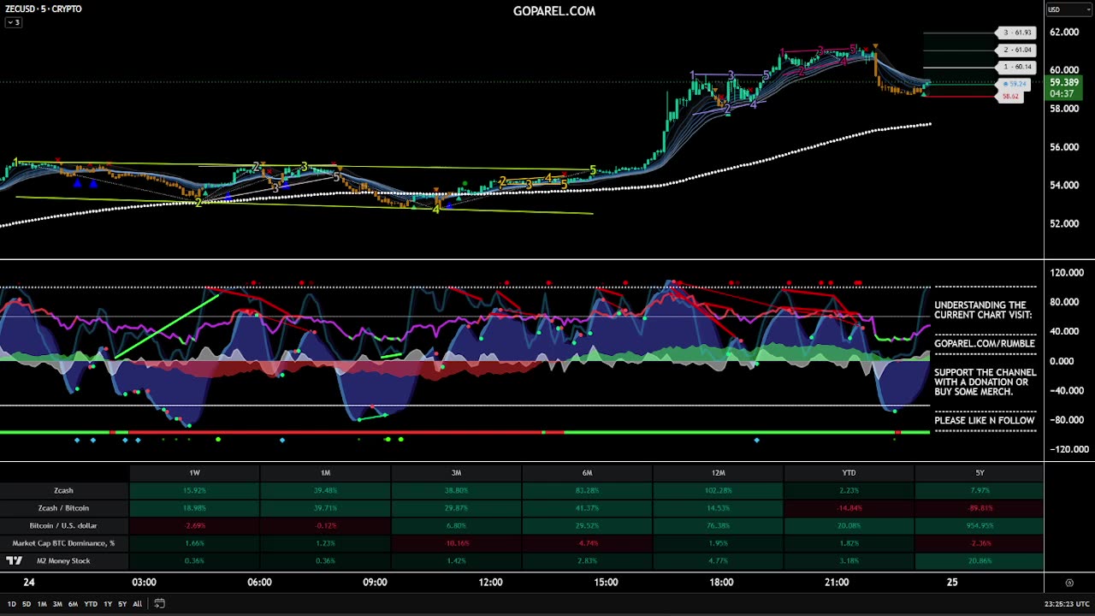Click the YTD column header in the table
Viewport: 1095px width, 616px height.
tap(849, 473)
